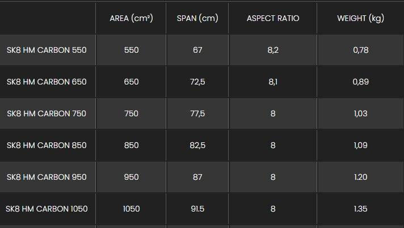Click the SK8 HM CARBON 650 row label
Viewport: 404px width, 228px height.
pyautogui.click(x=47, y=82)
